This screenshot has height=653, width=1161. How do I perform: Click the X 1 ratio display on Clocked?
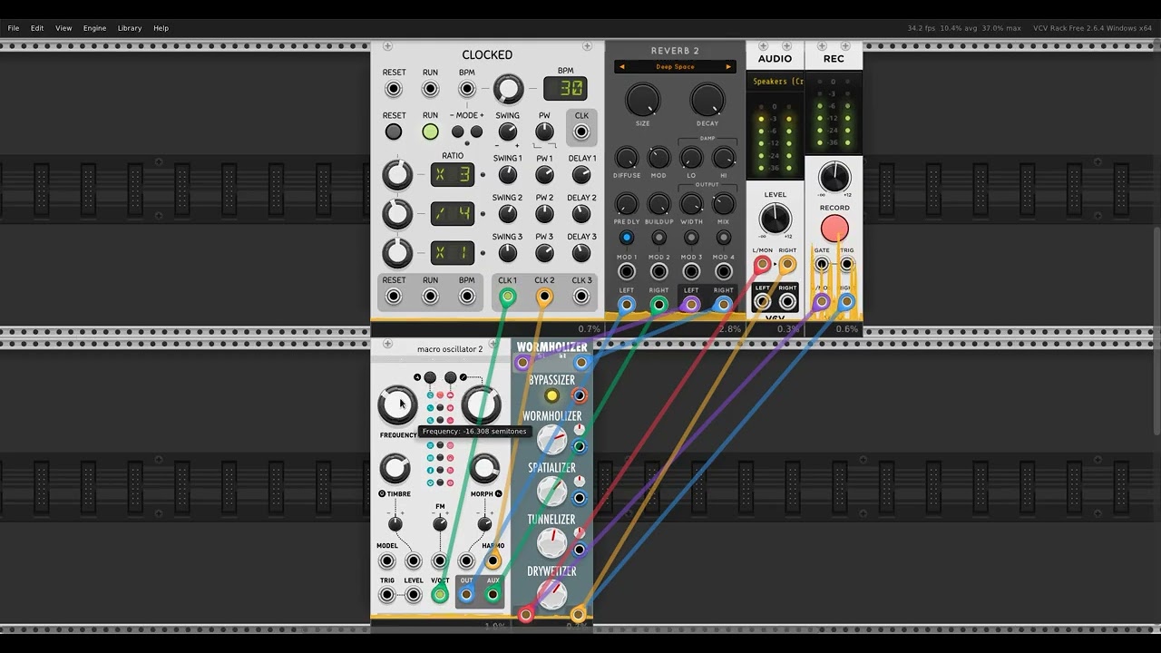tap(452, 252)
